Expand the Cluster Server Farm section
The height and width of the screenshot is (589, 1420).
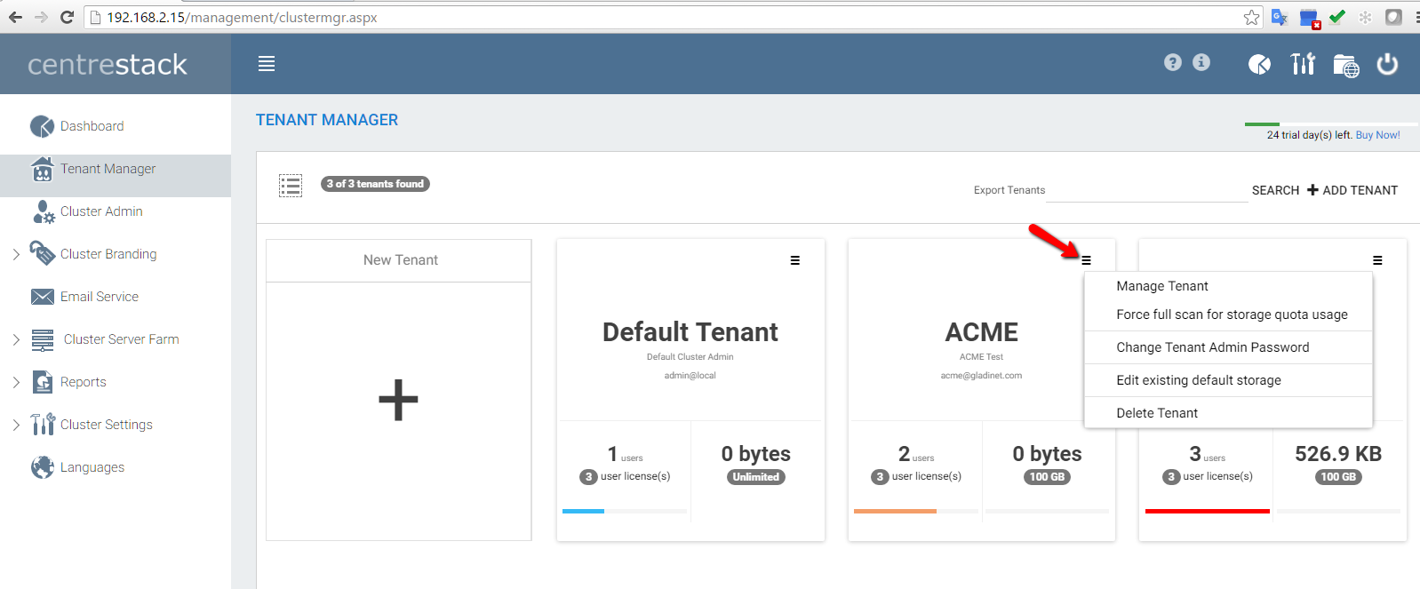(x=16, y=339)
